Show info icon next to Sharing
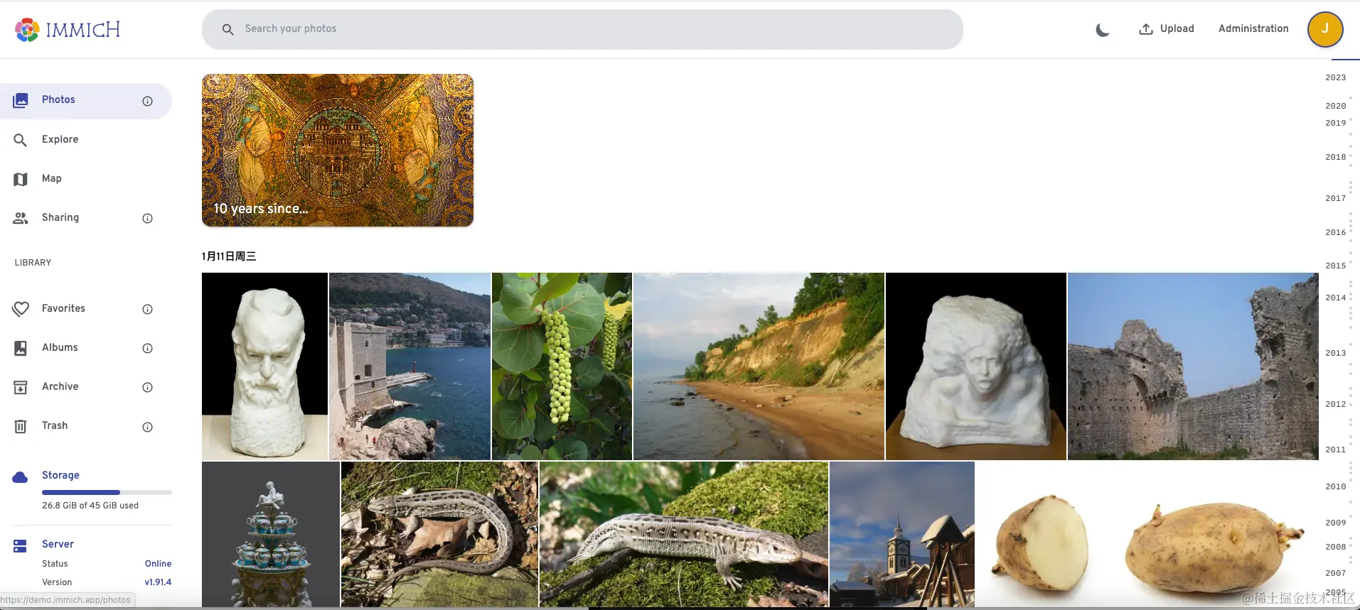 pyautogui.click(x=147, y=219)
